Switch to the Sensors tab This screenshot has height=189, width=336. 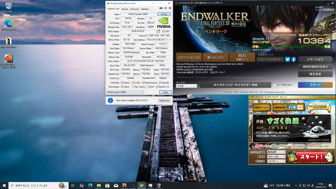point(125,9)
